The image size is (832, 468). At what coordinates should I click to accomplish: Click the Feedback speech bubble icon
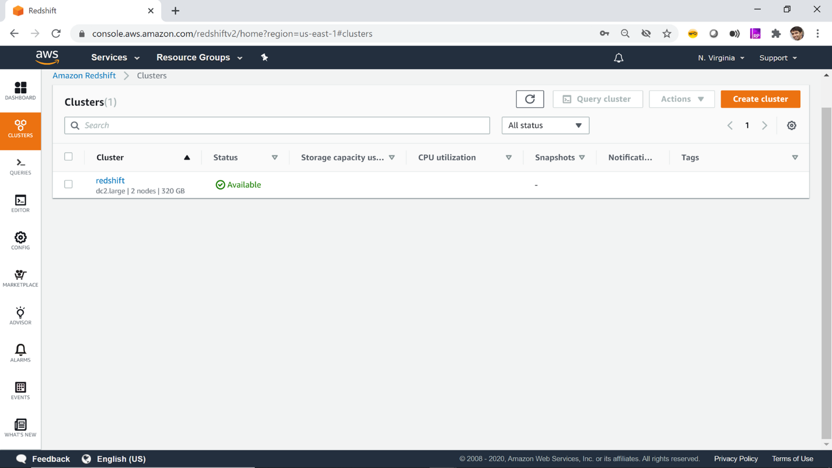pos(21,459)
